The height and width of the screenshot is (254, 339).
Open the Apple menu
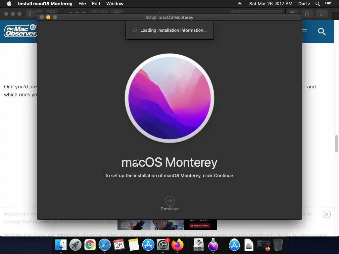point(9,4)
